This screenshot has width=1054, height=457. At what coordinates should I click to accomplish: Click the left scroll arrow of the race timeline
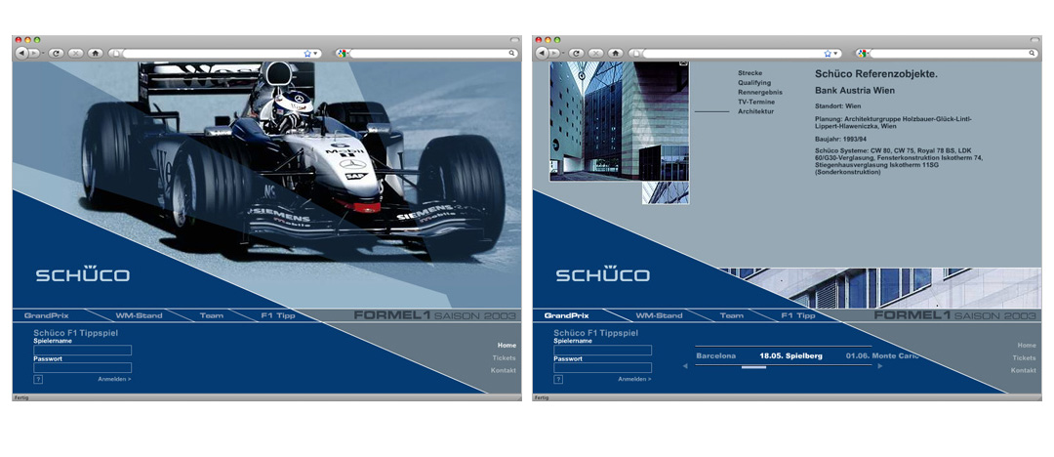pos(685,366)
